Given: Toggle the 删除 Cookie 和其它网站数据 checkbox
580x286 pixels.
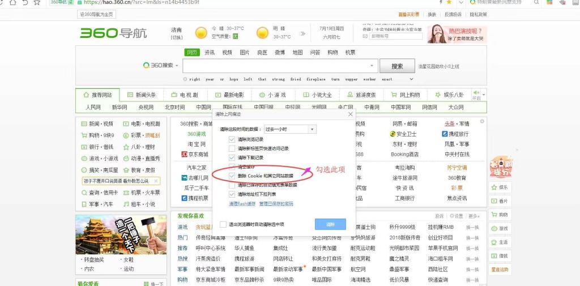Looking at the screenshot, I should click(x=232, y=176).
